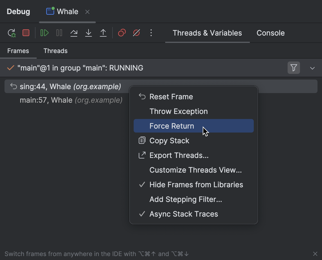Step over the current line
This screenshot has height=260, width=322.
tap(74, 33)
